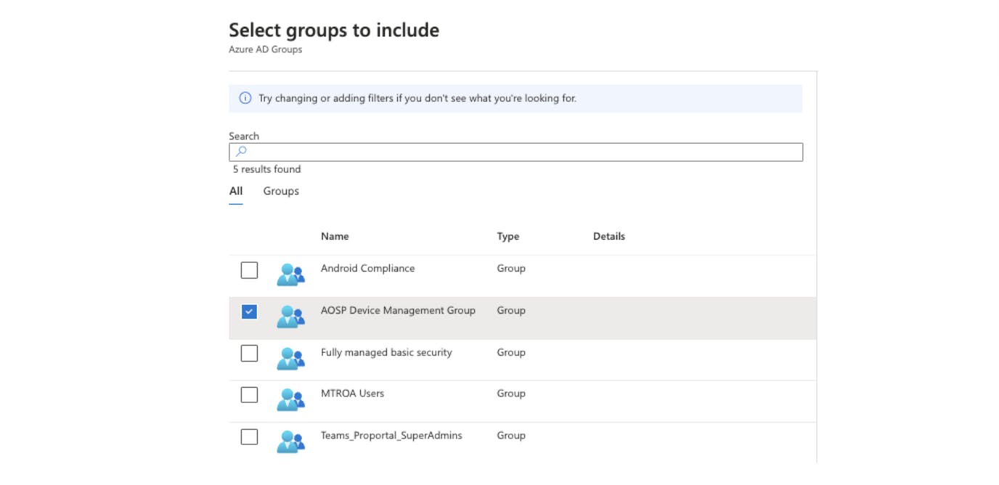Click the magnifier icon in the search box

tap(242, 152)
